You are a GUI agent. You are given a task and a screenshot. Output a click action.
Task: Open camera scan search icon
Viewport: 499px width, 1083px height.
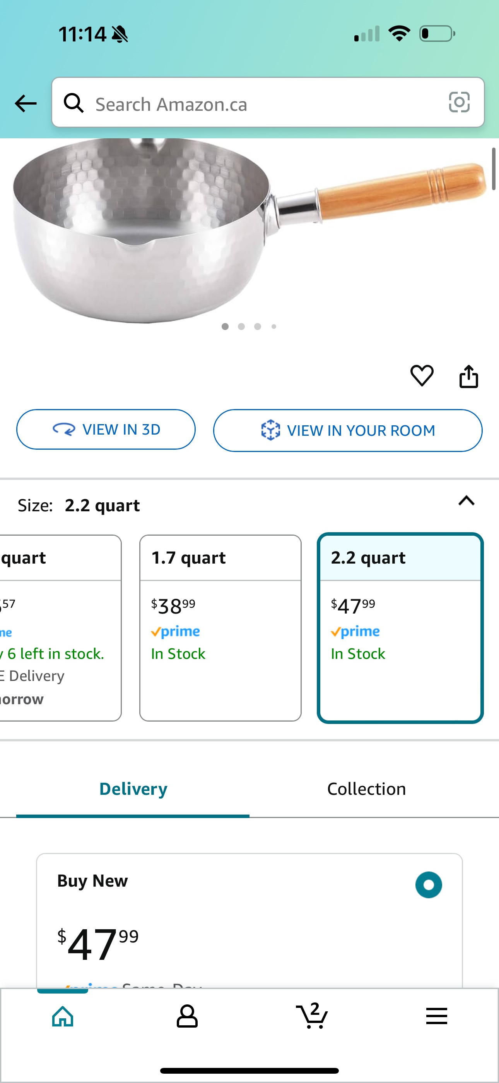pyautogui.click(x=459, y=102)
